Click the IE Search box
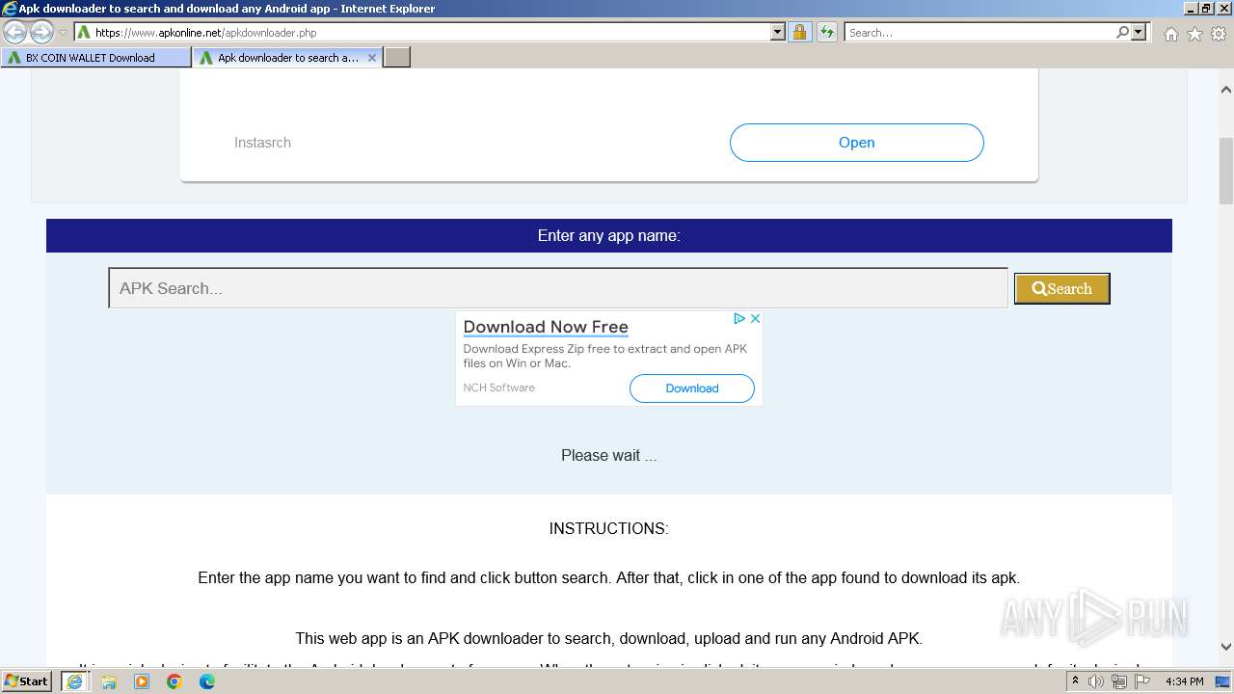This screenshot has height=694, width=1234. pos(979,32)
